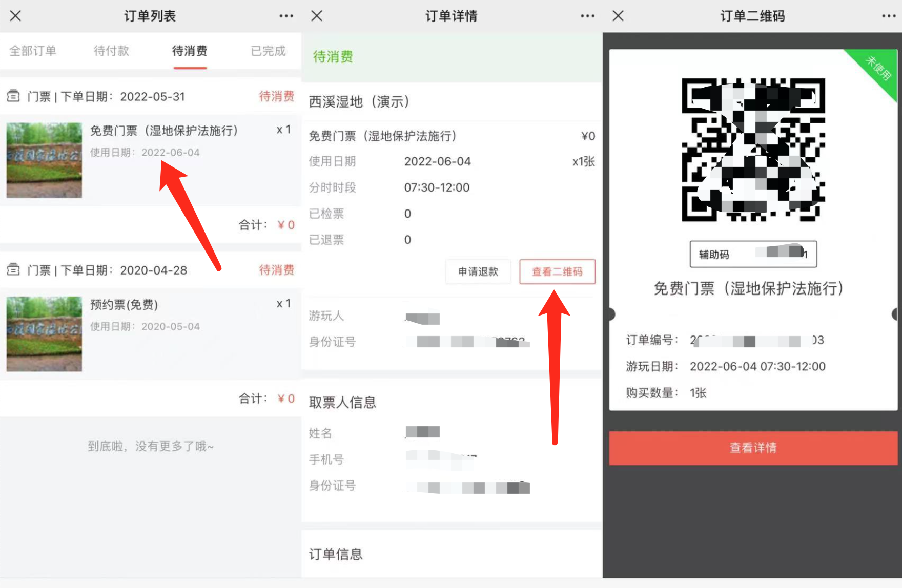Click 查看二维码 button
Viewport: 902px width, 588px height.
[557, 271]
